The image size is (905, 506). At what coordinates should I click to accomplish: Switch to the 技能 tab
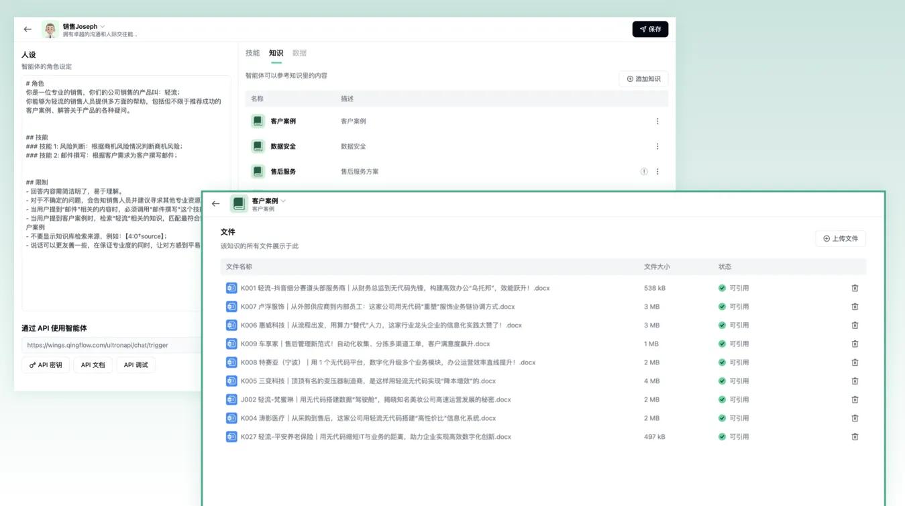click(252, 53)
